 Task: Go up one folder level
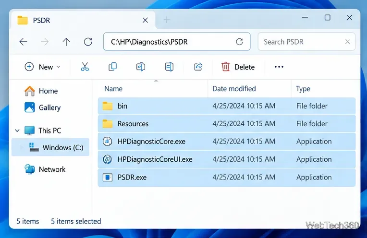66,42
